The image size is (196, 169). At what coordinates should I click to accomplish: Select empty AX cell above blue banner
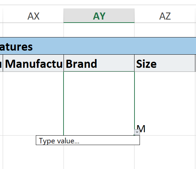coord(33,30)
